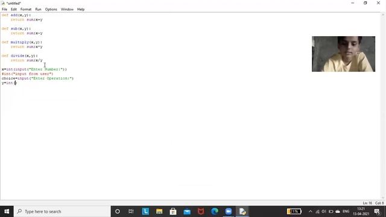
Task: Click the small battery tray icon
Action: (331, 212)
